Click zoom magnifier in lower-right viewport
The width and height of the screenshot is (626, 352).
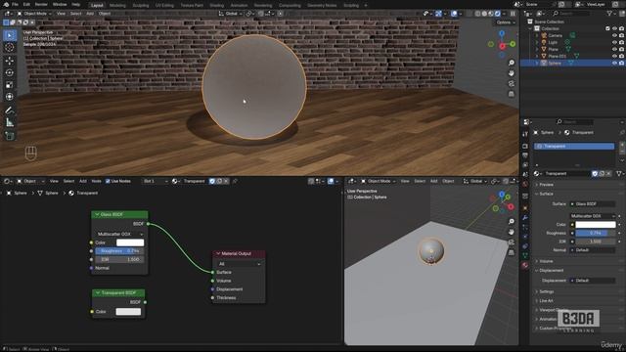click(x=512, y=222)
